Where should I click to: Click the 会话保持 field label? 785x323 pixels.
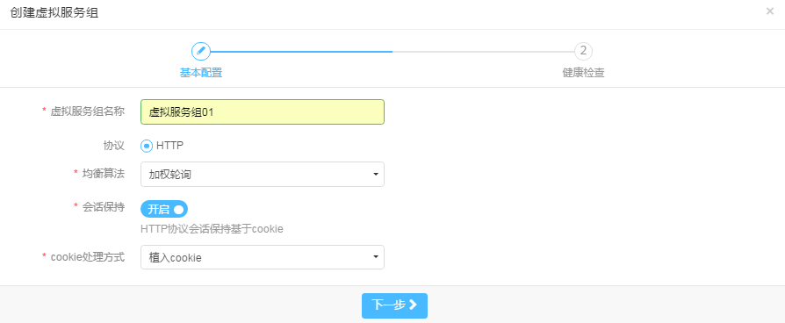(x=103, y=207)
